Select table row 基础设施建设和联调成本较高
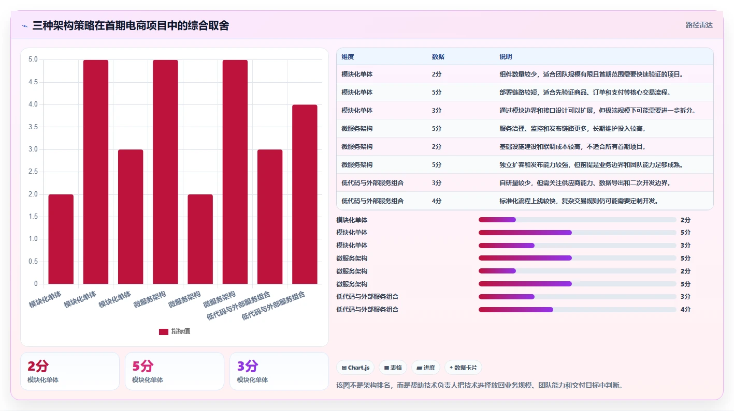The height and width of the screenshot is (411, 734). (x=525, y=147)
